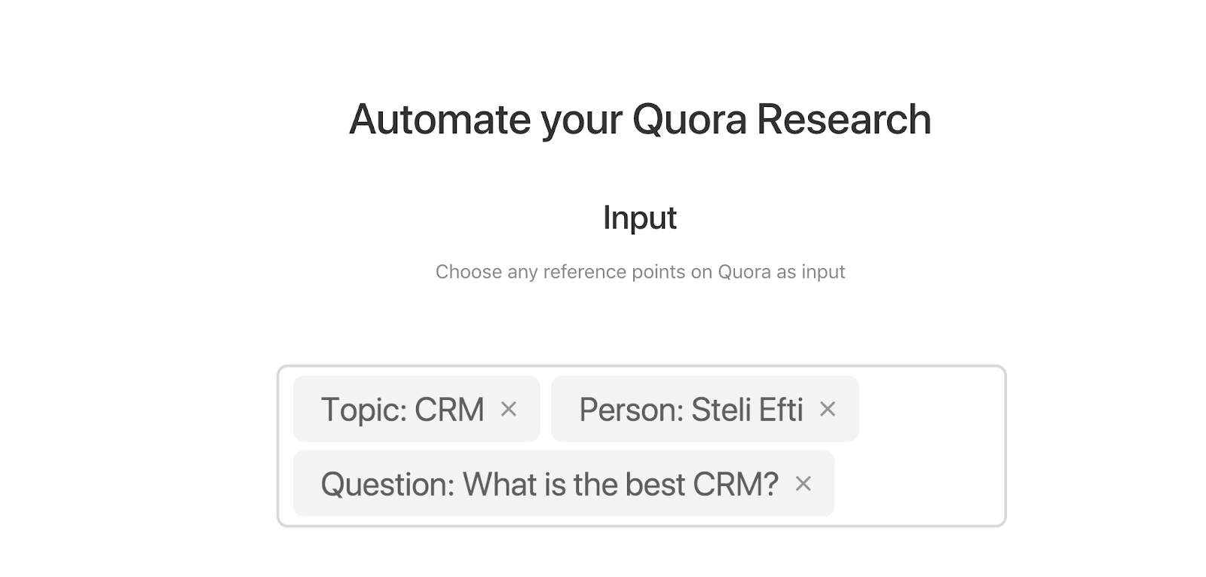
Task: Remove the "Person: Steli Efti" tag
Action: click(828, 409)
